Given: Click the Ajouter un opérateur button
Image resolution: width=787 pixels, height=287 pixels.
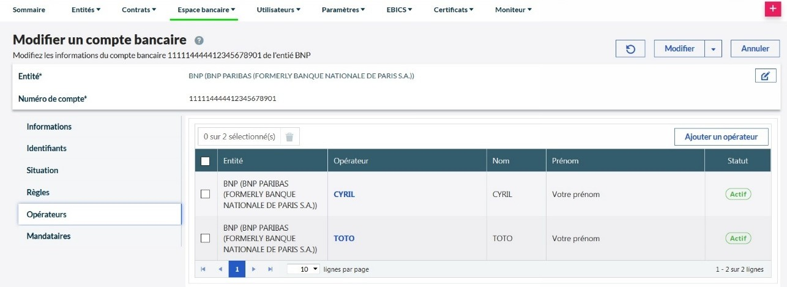Looking at the screenshot, I should [721, 137].
